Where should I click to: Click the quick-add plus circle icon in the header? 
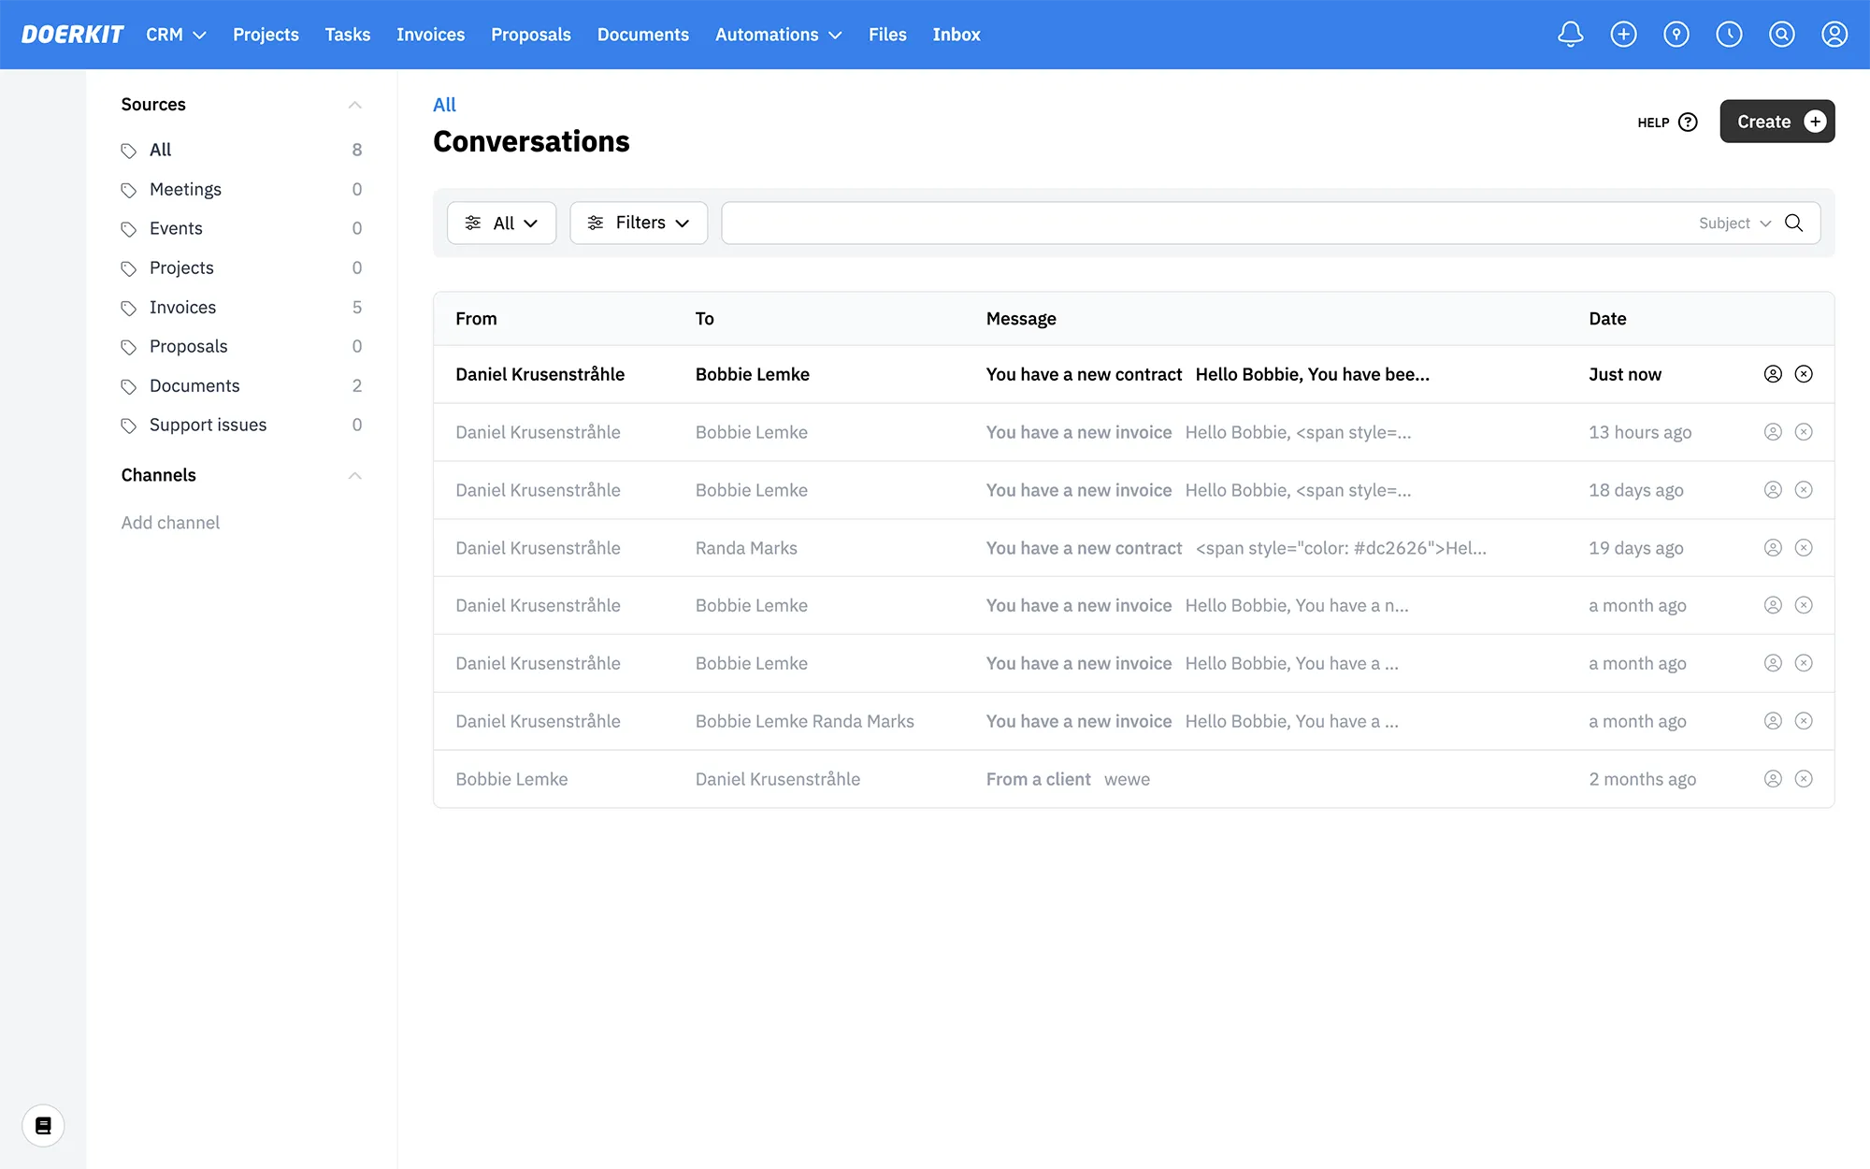(x=1623, y=35)
